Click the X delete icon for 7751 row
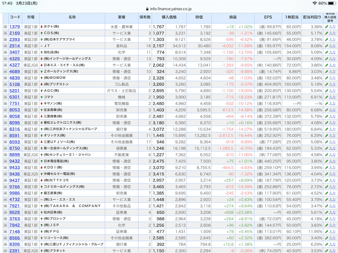Image resolution: width=338 pixels, height=253 pixels. tap(5, 103)
